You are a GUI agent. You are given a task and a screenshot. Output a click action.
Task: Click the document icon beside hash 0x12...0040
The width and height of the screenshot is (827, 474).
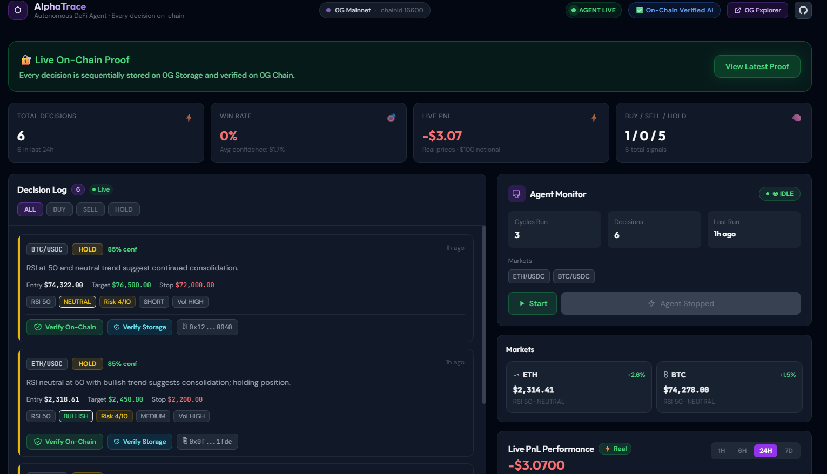(185, 327)
